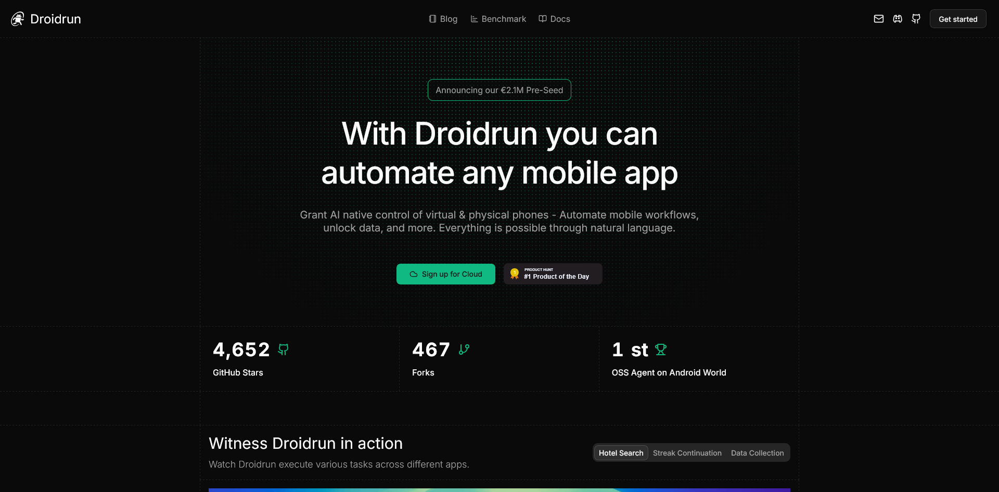Viewport: 999px width, 492px height.
Task: Open the Benchmark menu item
Action: [503, 19]
